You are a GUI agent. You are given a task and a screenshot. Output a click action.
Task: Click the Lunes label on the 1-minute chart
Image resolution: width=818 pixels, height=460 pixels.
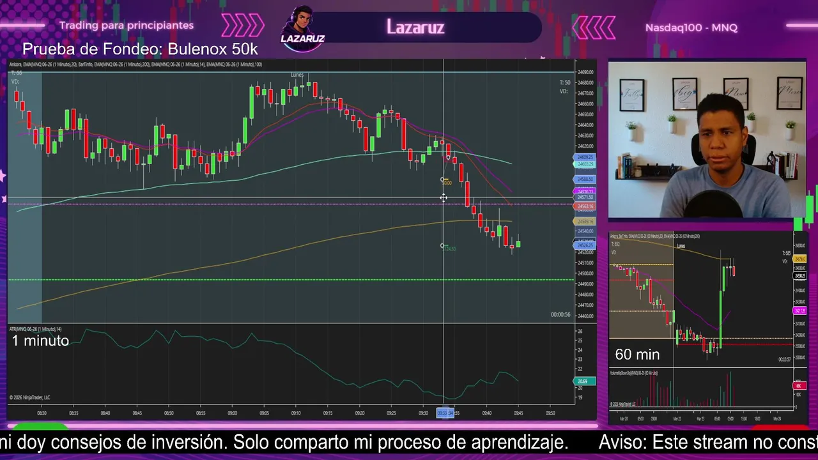[297, 75]
